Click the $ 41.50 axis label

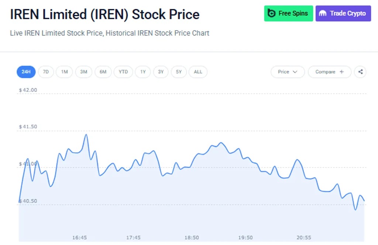coord(28,127)
